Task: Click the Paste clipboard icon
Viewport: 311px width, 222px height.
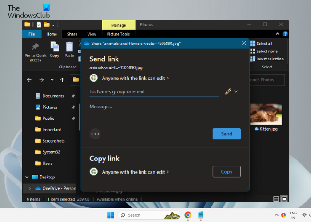Action: tap(69, 46)
